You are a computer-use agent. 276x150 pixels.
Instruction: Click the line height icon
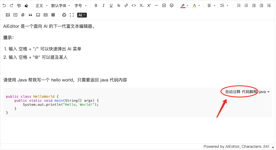(222, 6)
